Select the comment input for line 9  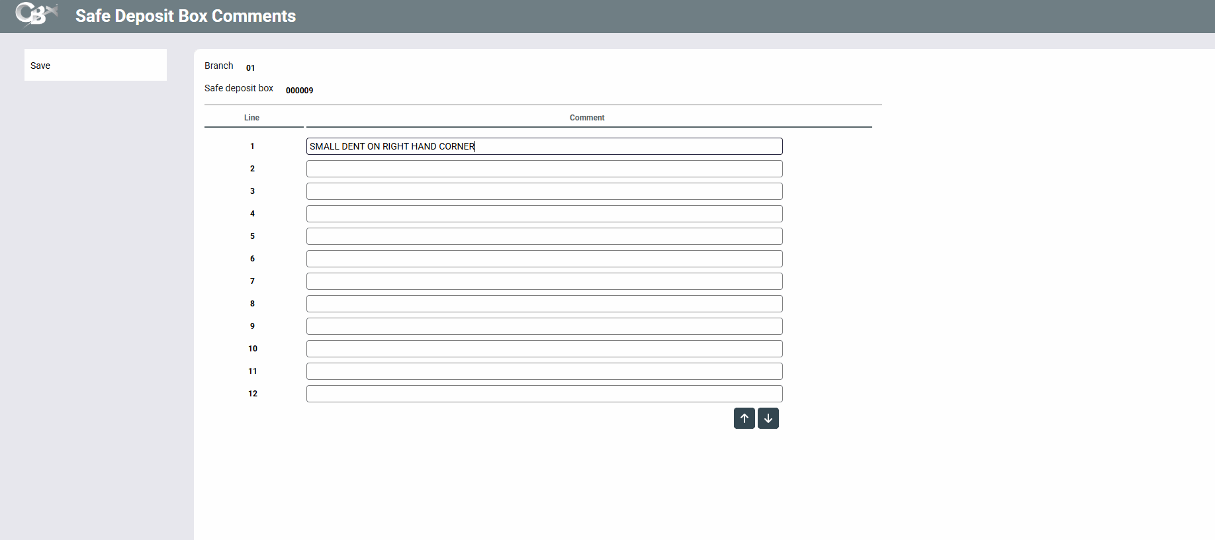click(544, 326)
